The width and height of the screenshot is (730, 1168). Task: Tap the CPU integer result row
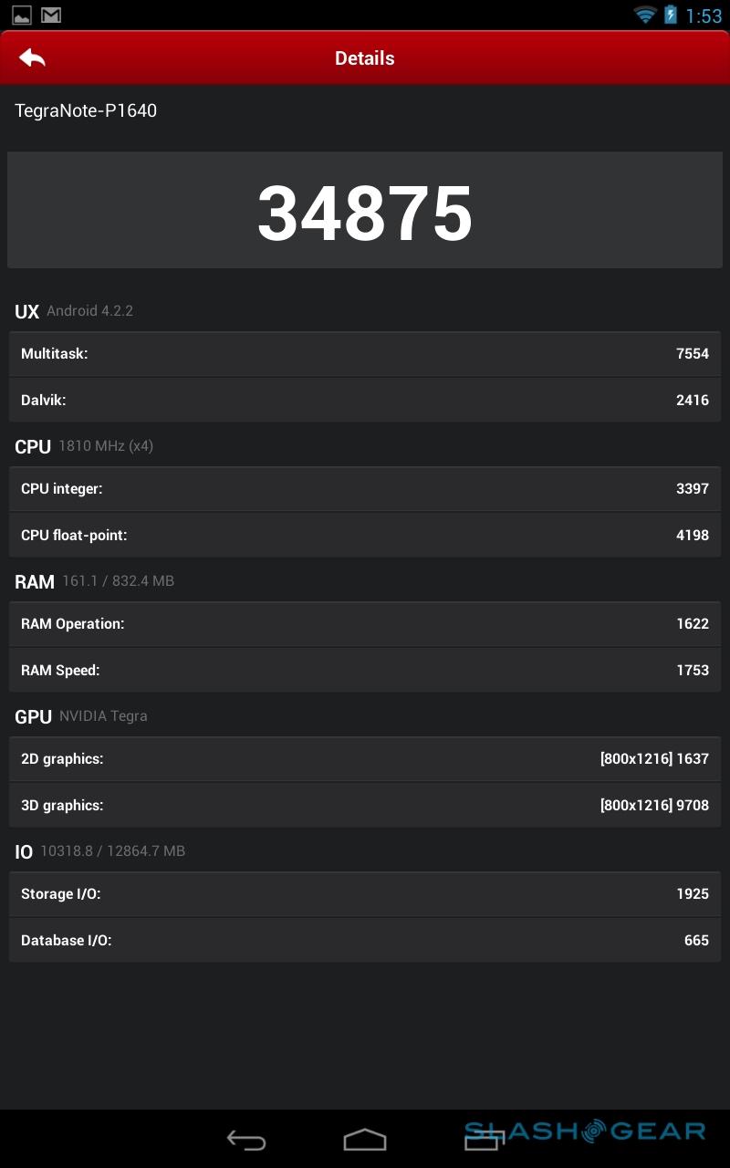[x=365, y=489]
